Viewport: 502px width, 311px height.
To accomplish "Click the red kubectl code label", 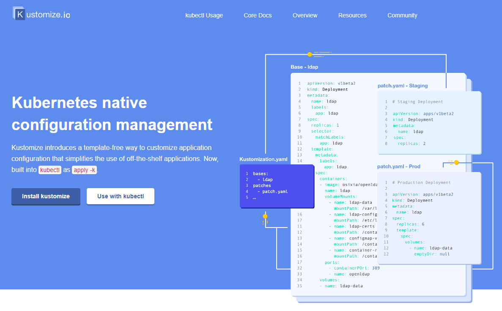I will [49, 170].
